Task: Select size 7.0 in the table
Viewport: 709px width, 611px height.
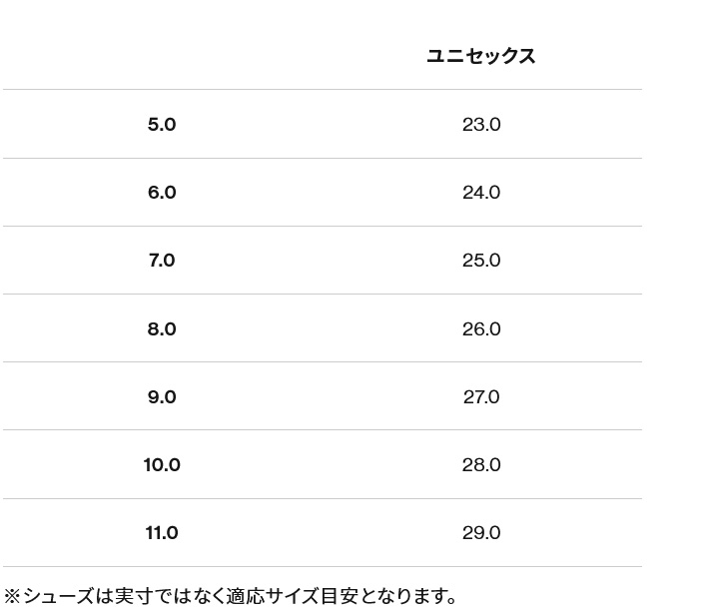Action: [x=162, y=261]
